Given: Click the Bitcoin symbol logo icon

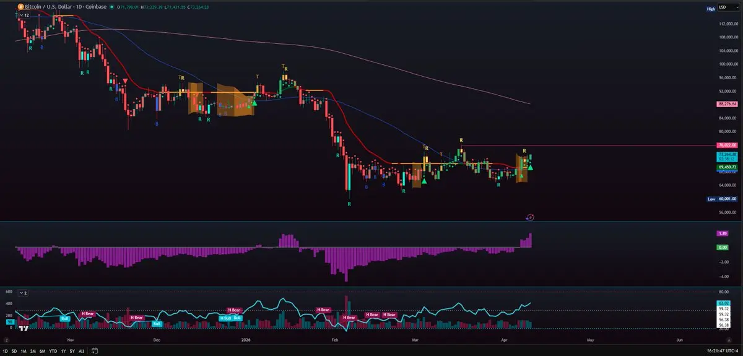Looking at the screenshot, I should click(20, 7).
